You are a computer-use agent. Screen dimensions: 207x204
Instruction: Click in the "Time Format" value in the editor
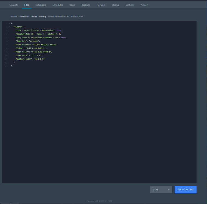click(x=45, y=45)
